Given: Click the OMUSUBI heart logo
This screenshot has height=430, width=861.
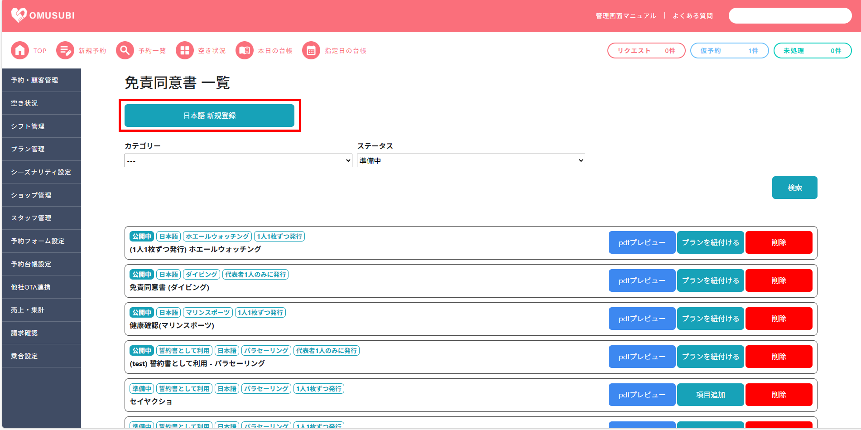Looking at the screenshot, I should click(19, 15).
